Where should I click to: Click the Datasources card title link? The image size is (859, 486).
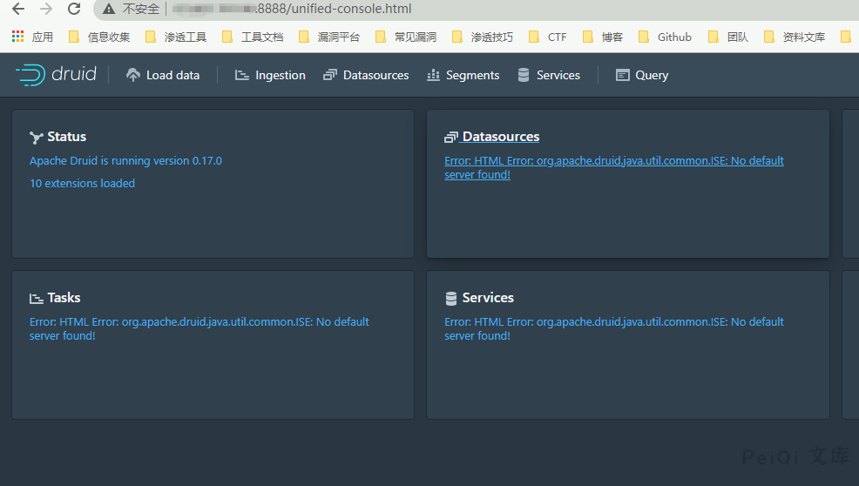click(x=500, y=137)
